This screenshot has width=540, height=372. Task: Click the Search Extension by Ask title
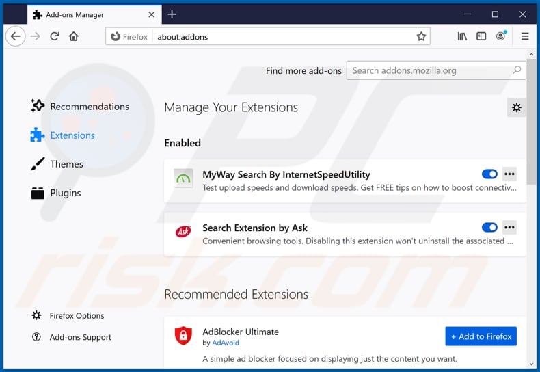tap(255, 228)
